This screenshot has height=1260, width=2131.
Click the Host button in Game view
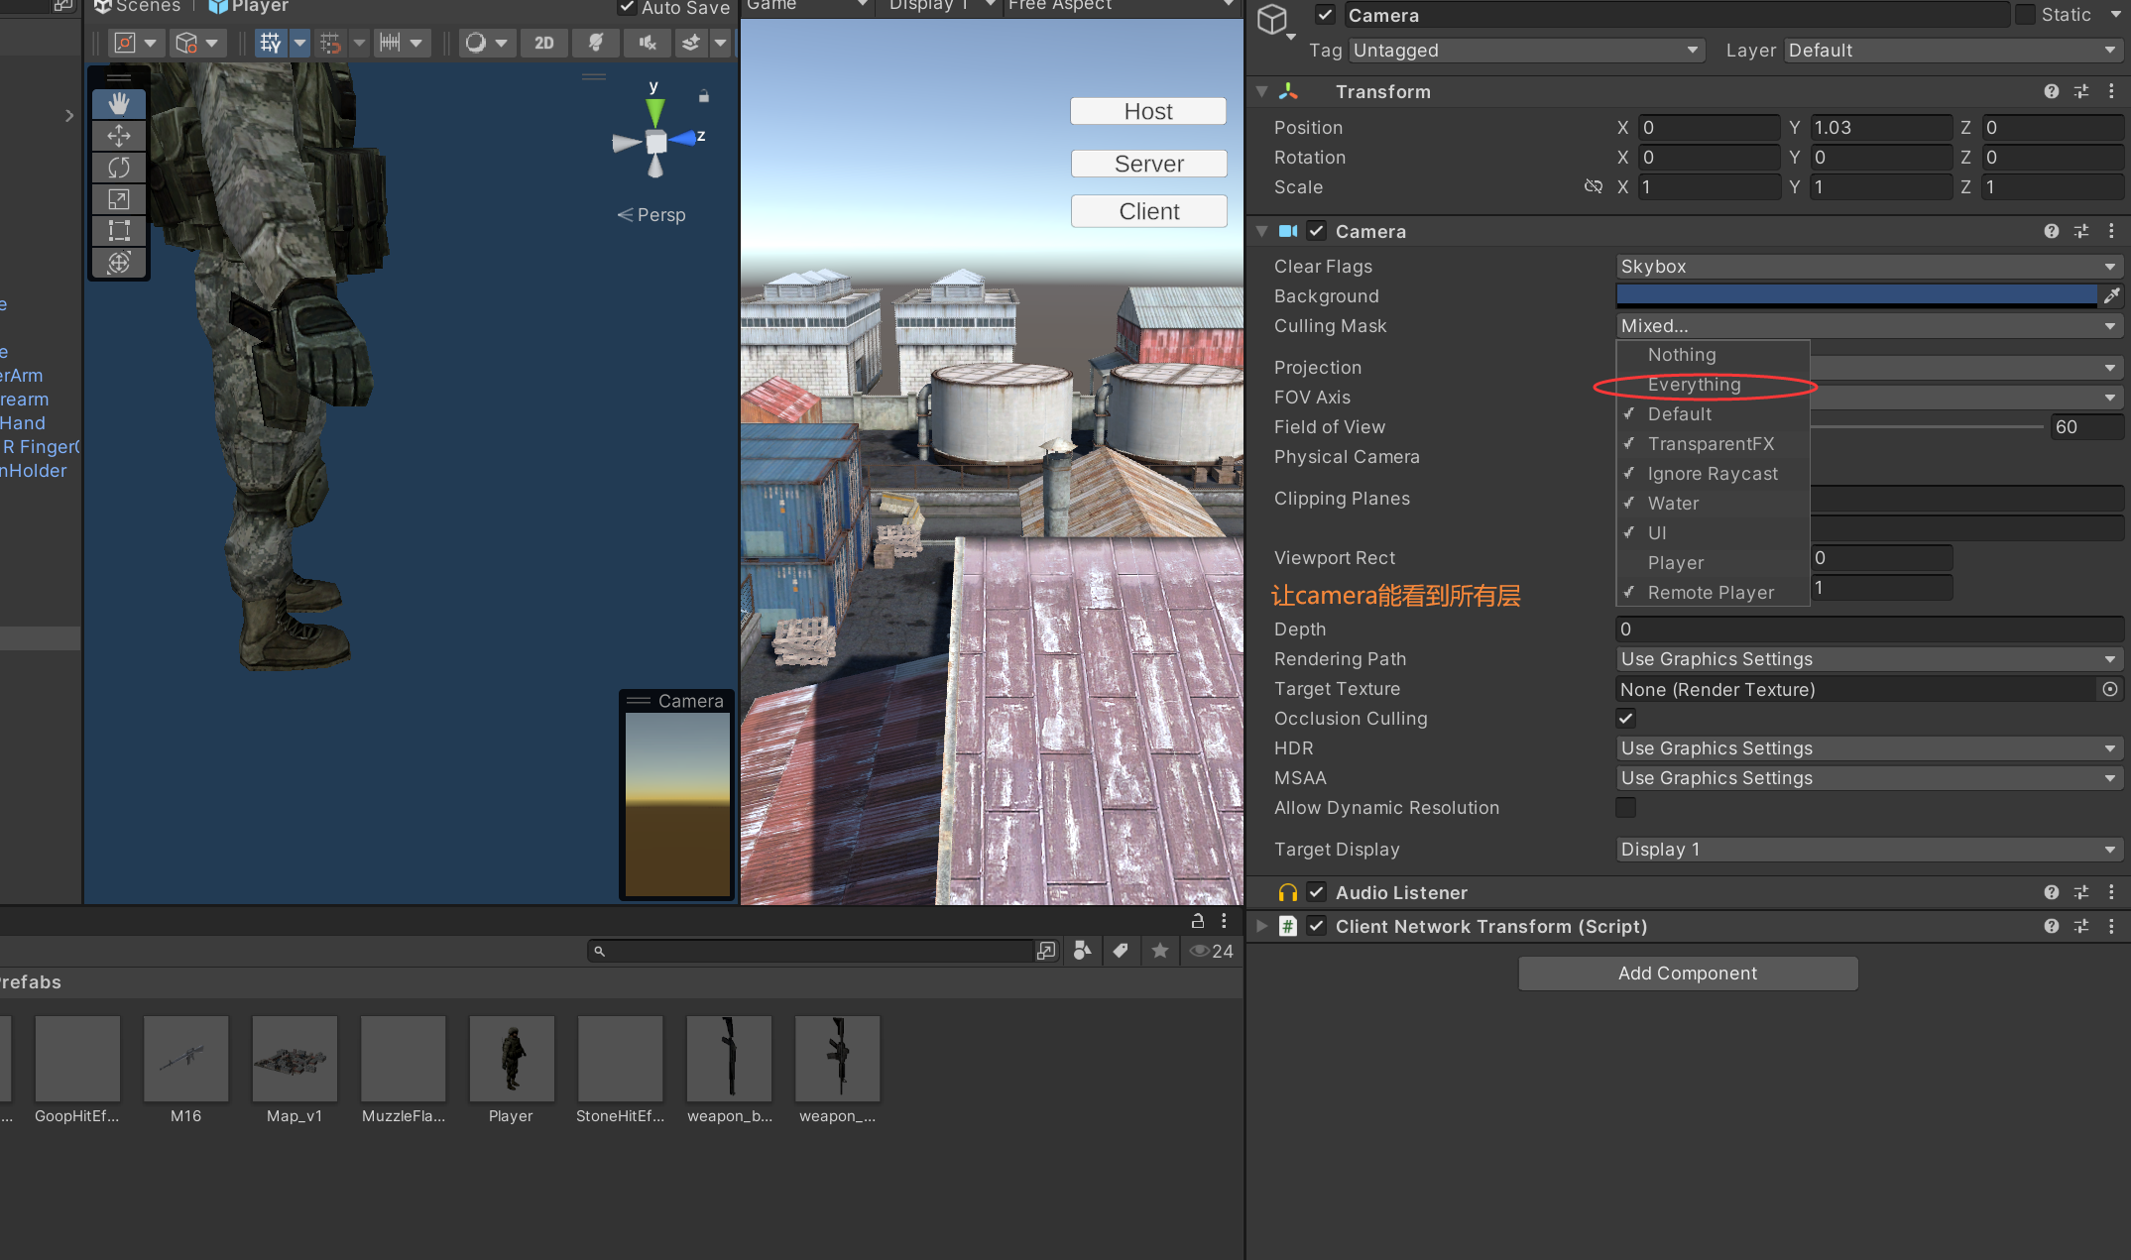click(x=1148, y=111)
